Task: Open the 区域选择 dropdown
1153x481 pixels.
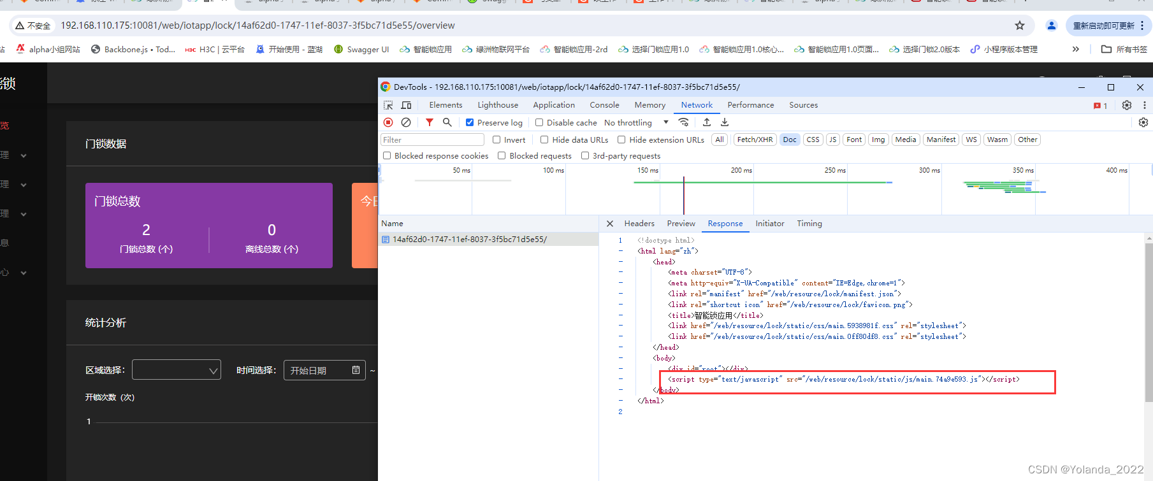Action: coord(177,370)
